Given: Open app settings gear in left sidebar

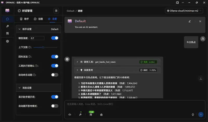Looking at the screenshot, I should 8,41.
